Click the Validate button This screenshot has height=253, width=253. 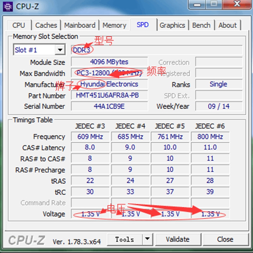(177, 240)
